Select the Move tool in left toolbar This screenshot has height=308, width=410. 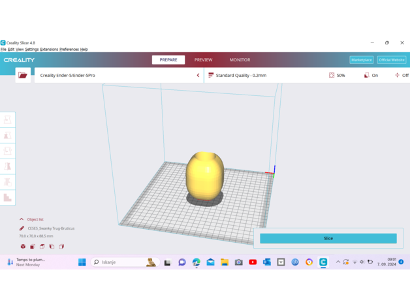7,119
